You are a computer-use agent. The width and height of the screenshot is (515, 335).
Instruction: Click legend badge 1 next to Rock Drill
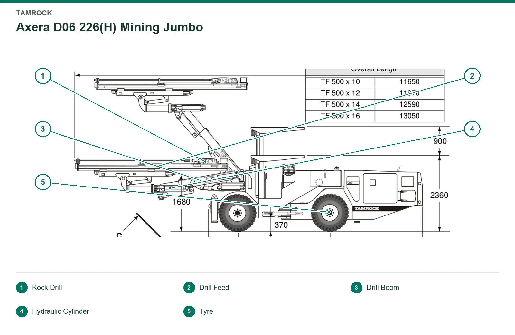(x=22, y=288)
